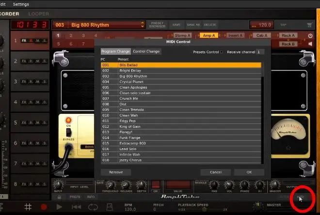This screenshot has height=215, width=320.
Task: Click the TAP tempo button
Action: coord(283,25)
